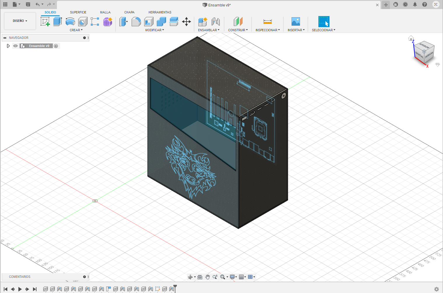443x293 pixels.
Task: Switch to the Malla tab
Action: [x=105, y=12]
